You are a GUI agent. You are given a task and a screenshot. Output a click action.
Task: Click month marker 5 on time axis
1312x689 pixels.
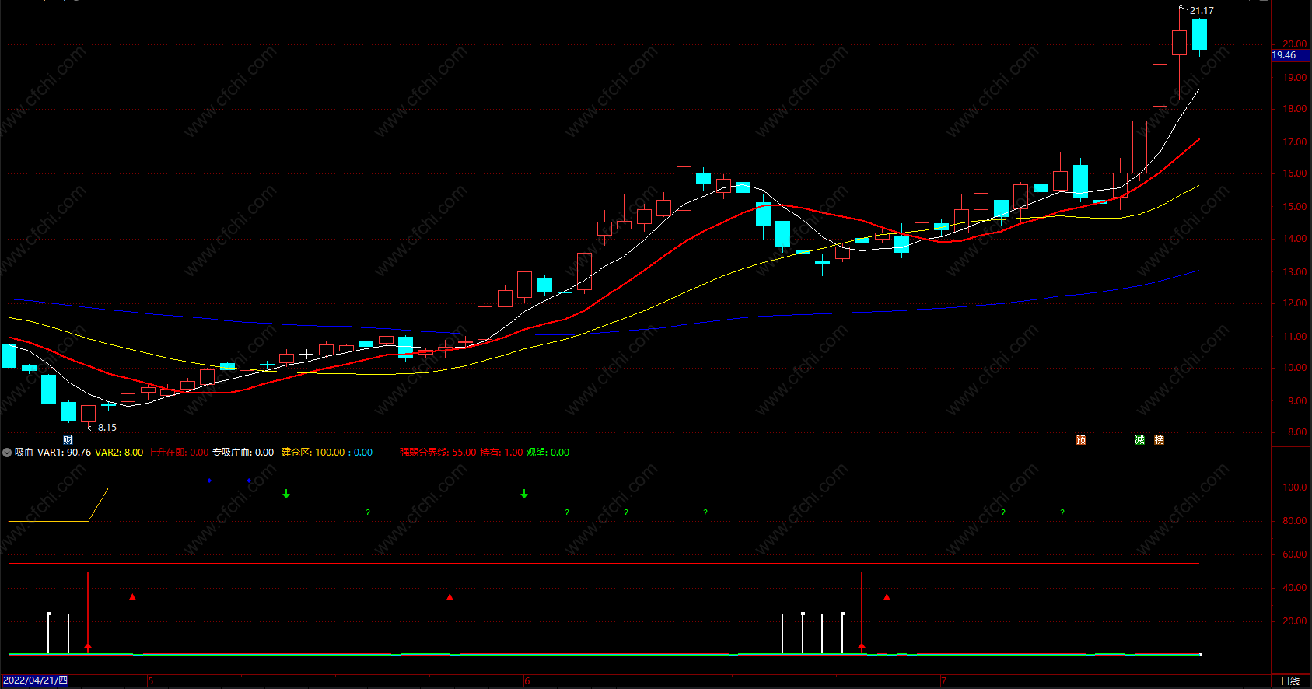(151, 681)
